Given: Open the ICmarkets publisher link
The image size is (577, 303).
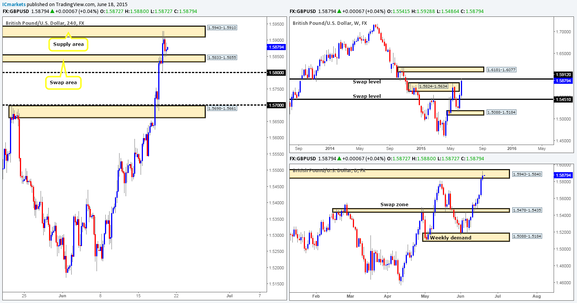Looking at the screenshot, I should [14, 4].
